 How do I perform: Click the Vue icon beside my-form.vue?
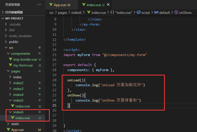[10, 65]
